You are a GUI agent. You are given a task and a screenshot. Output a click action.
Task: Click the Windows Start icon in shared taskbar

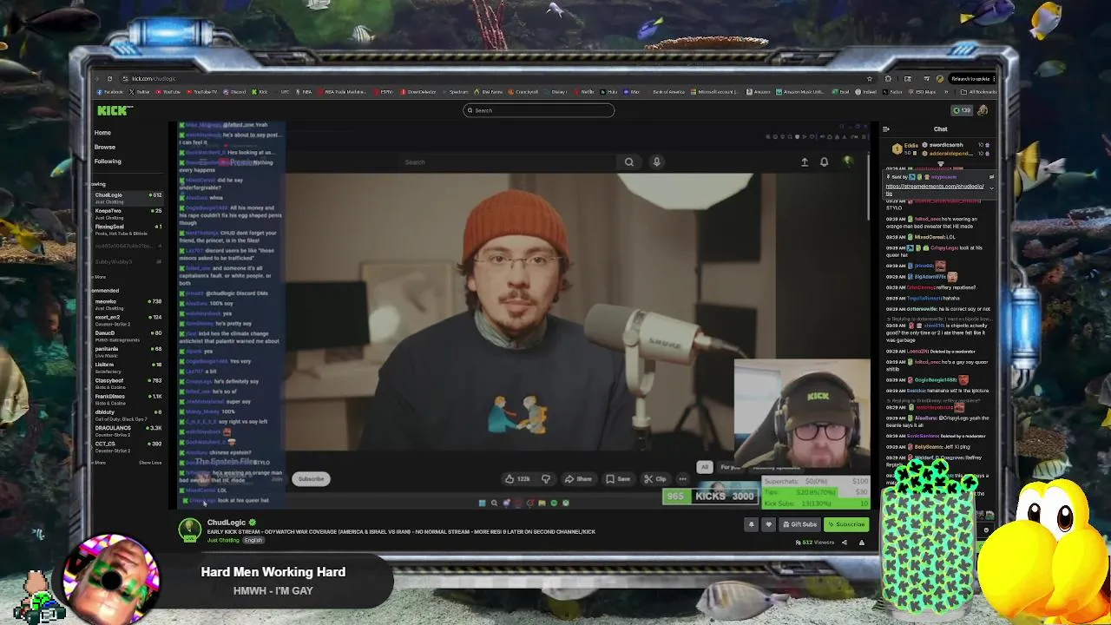(482, 503)
